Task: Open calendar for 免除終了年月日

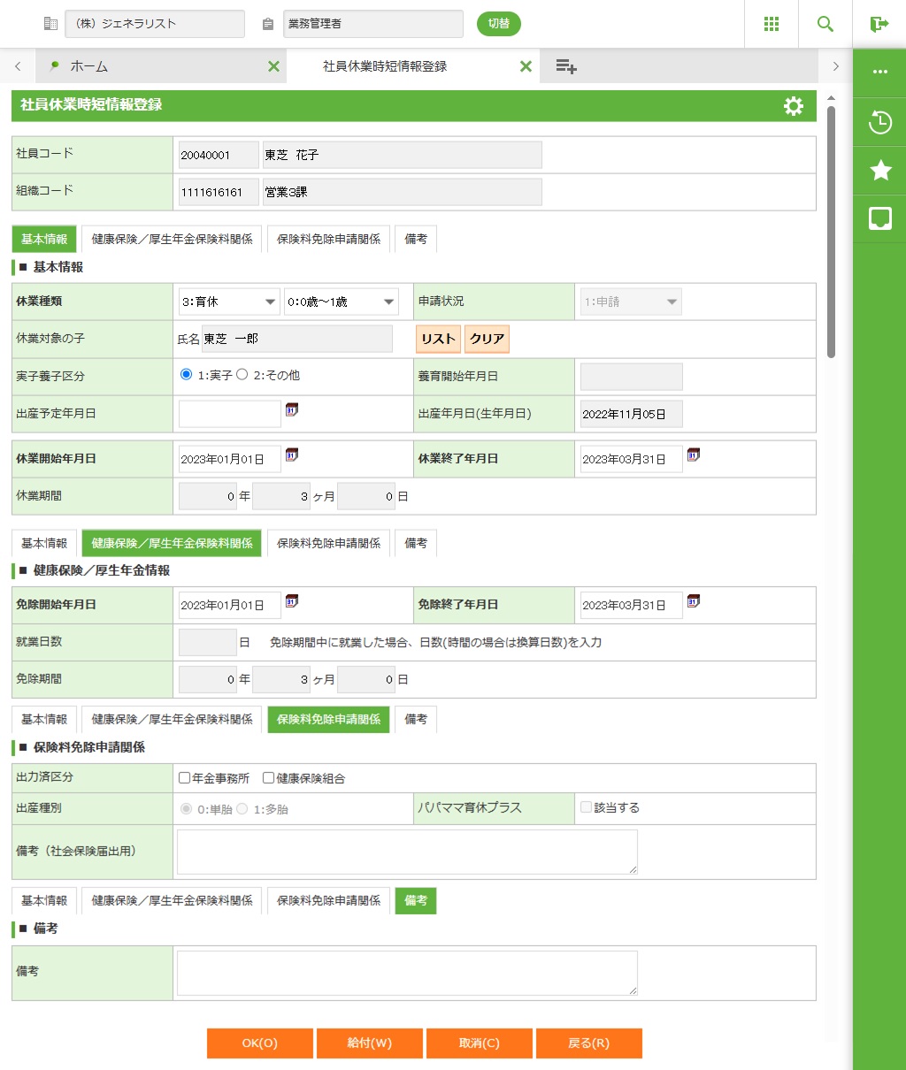Action: point(694,600)
